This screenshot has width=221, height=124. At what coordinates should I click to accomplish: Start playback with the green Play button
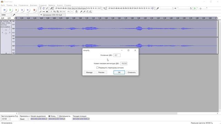[10, 10]
